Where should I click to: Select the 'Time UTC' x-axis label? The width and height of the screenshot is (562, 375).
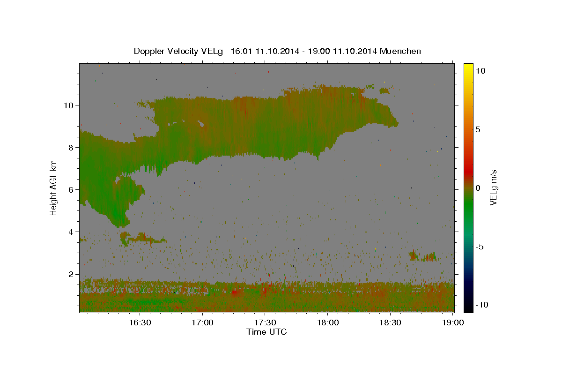266,332
